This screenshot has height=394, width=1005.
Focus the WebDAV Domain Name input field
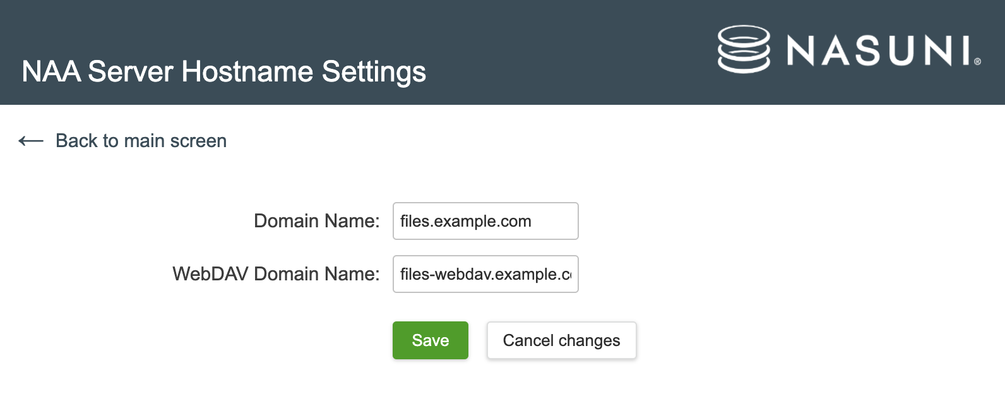tap(485, 274)
